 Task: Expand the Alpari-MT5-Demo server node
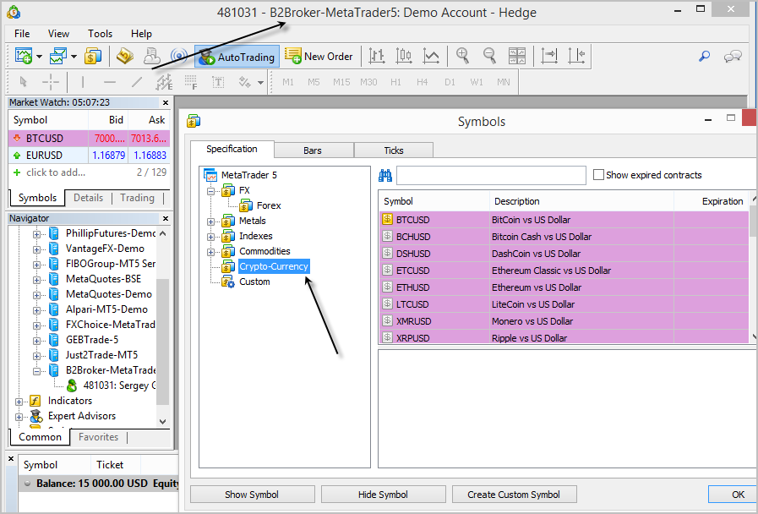pyautogui.click(x=36, y=310)
